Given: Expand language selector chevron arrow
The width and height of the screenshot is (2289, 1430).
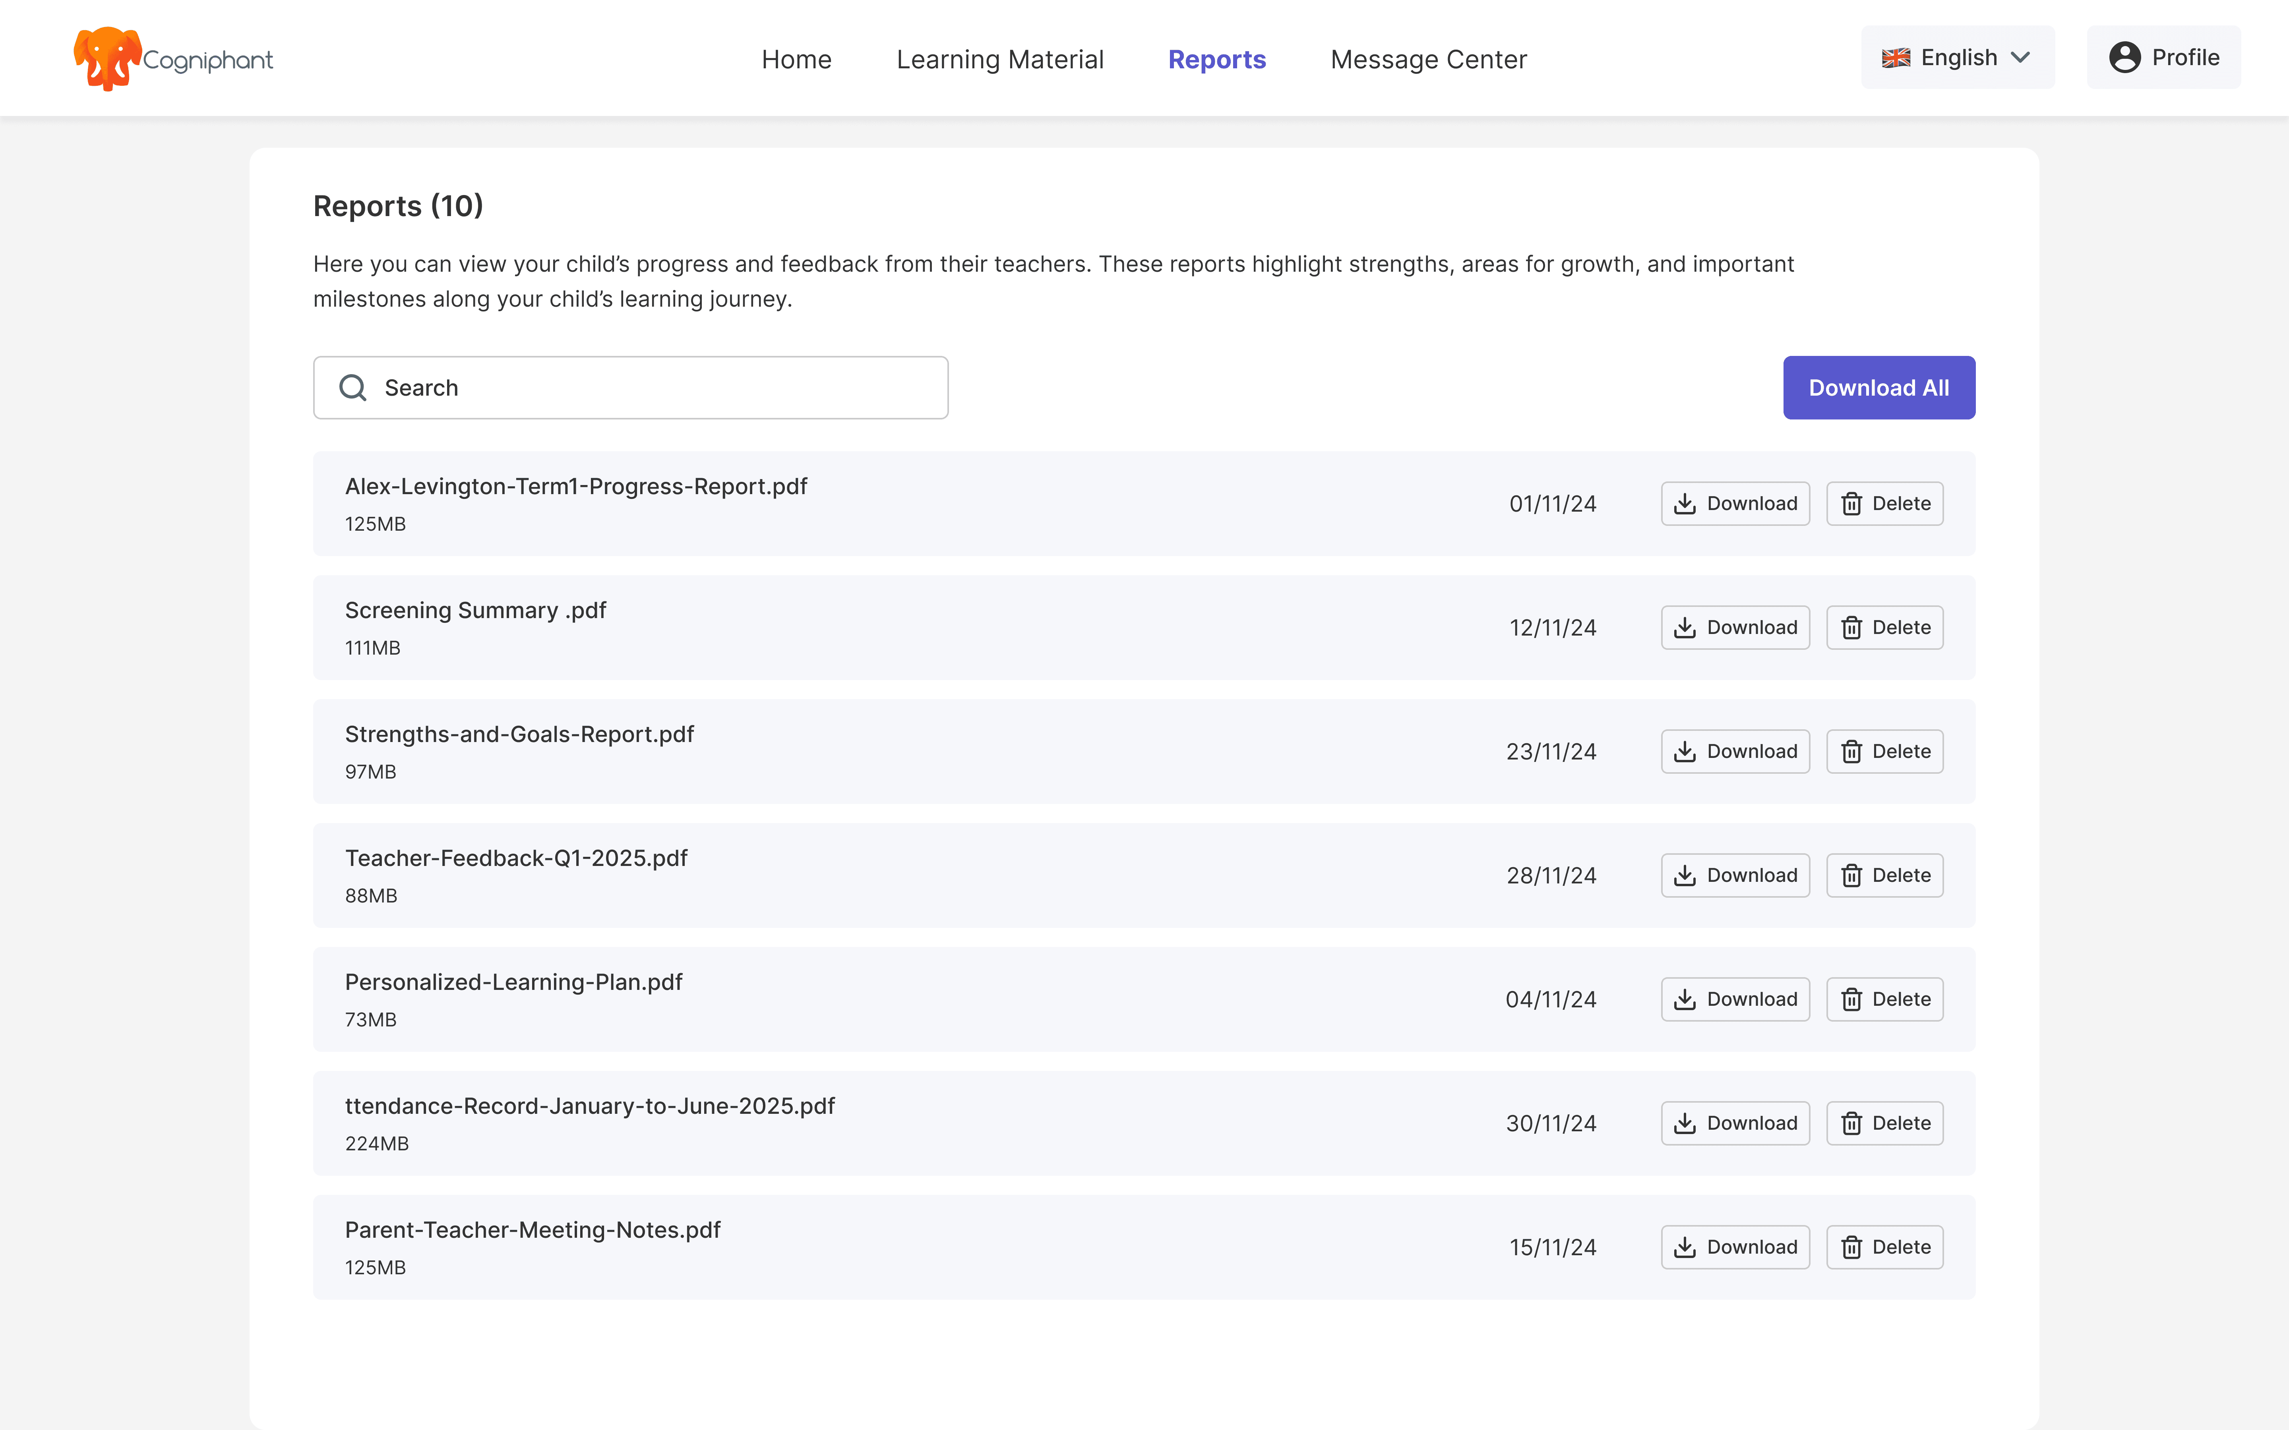Looking at the screenshot, I should pos(2021,58).
